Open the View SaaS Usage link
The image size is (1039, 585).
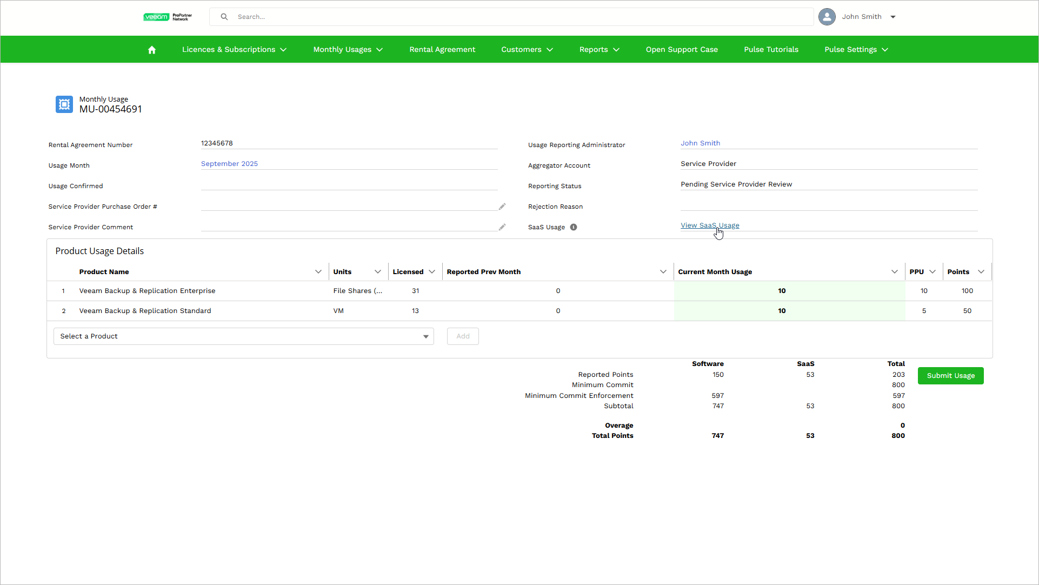point(709,225)
